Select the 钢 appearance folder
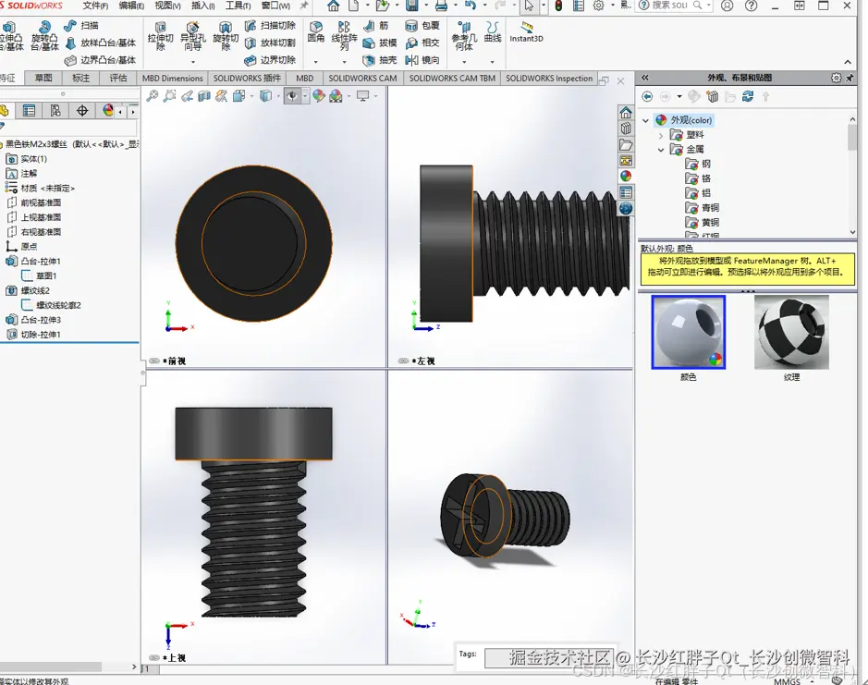This screenshot has width=868, height=685. pos(698,164)
